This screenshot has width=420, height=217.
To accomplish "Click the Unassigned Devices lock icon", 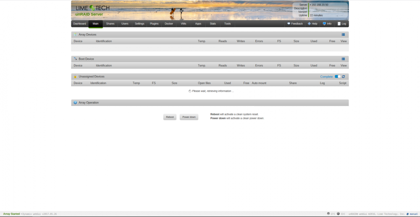I will pyautogui.click(x=75, y=77).
